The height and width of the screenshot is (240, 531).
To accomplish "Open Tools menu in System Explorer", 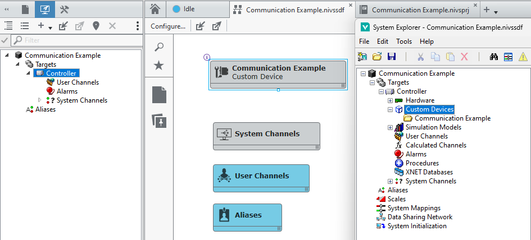I will click(404, 41).
